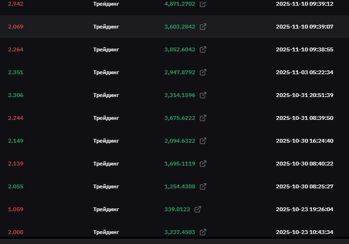
Task: Click the external link icon for 3,675.6222
Action: pos(203,118)
